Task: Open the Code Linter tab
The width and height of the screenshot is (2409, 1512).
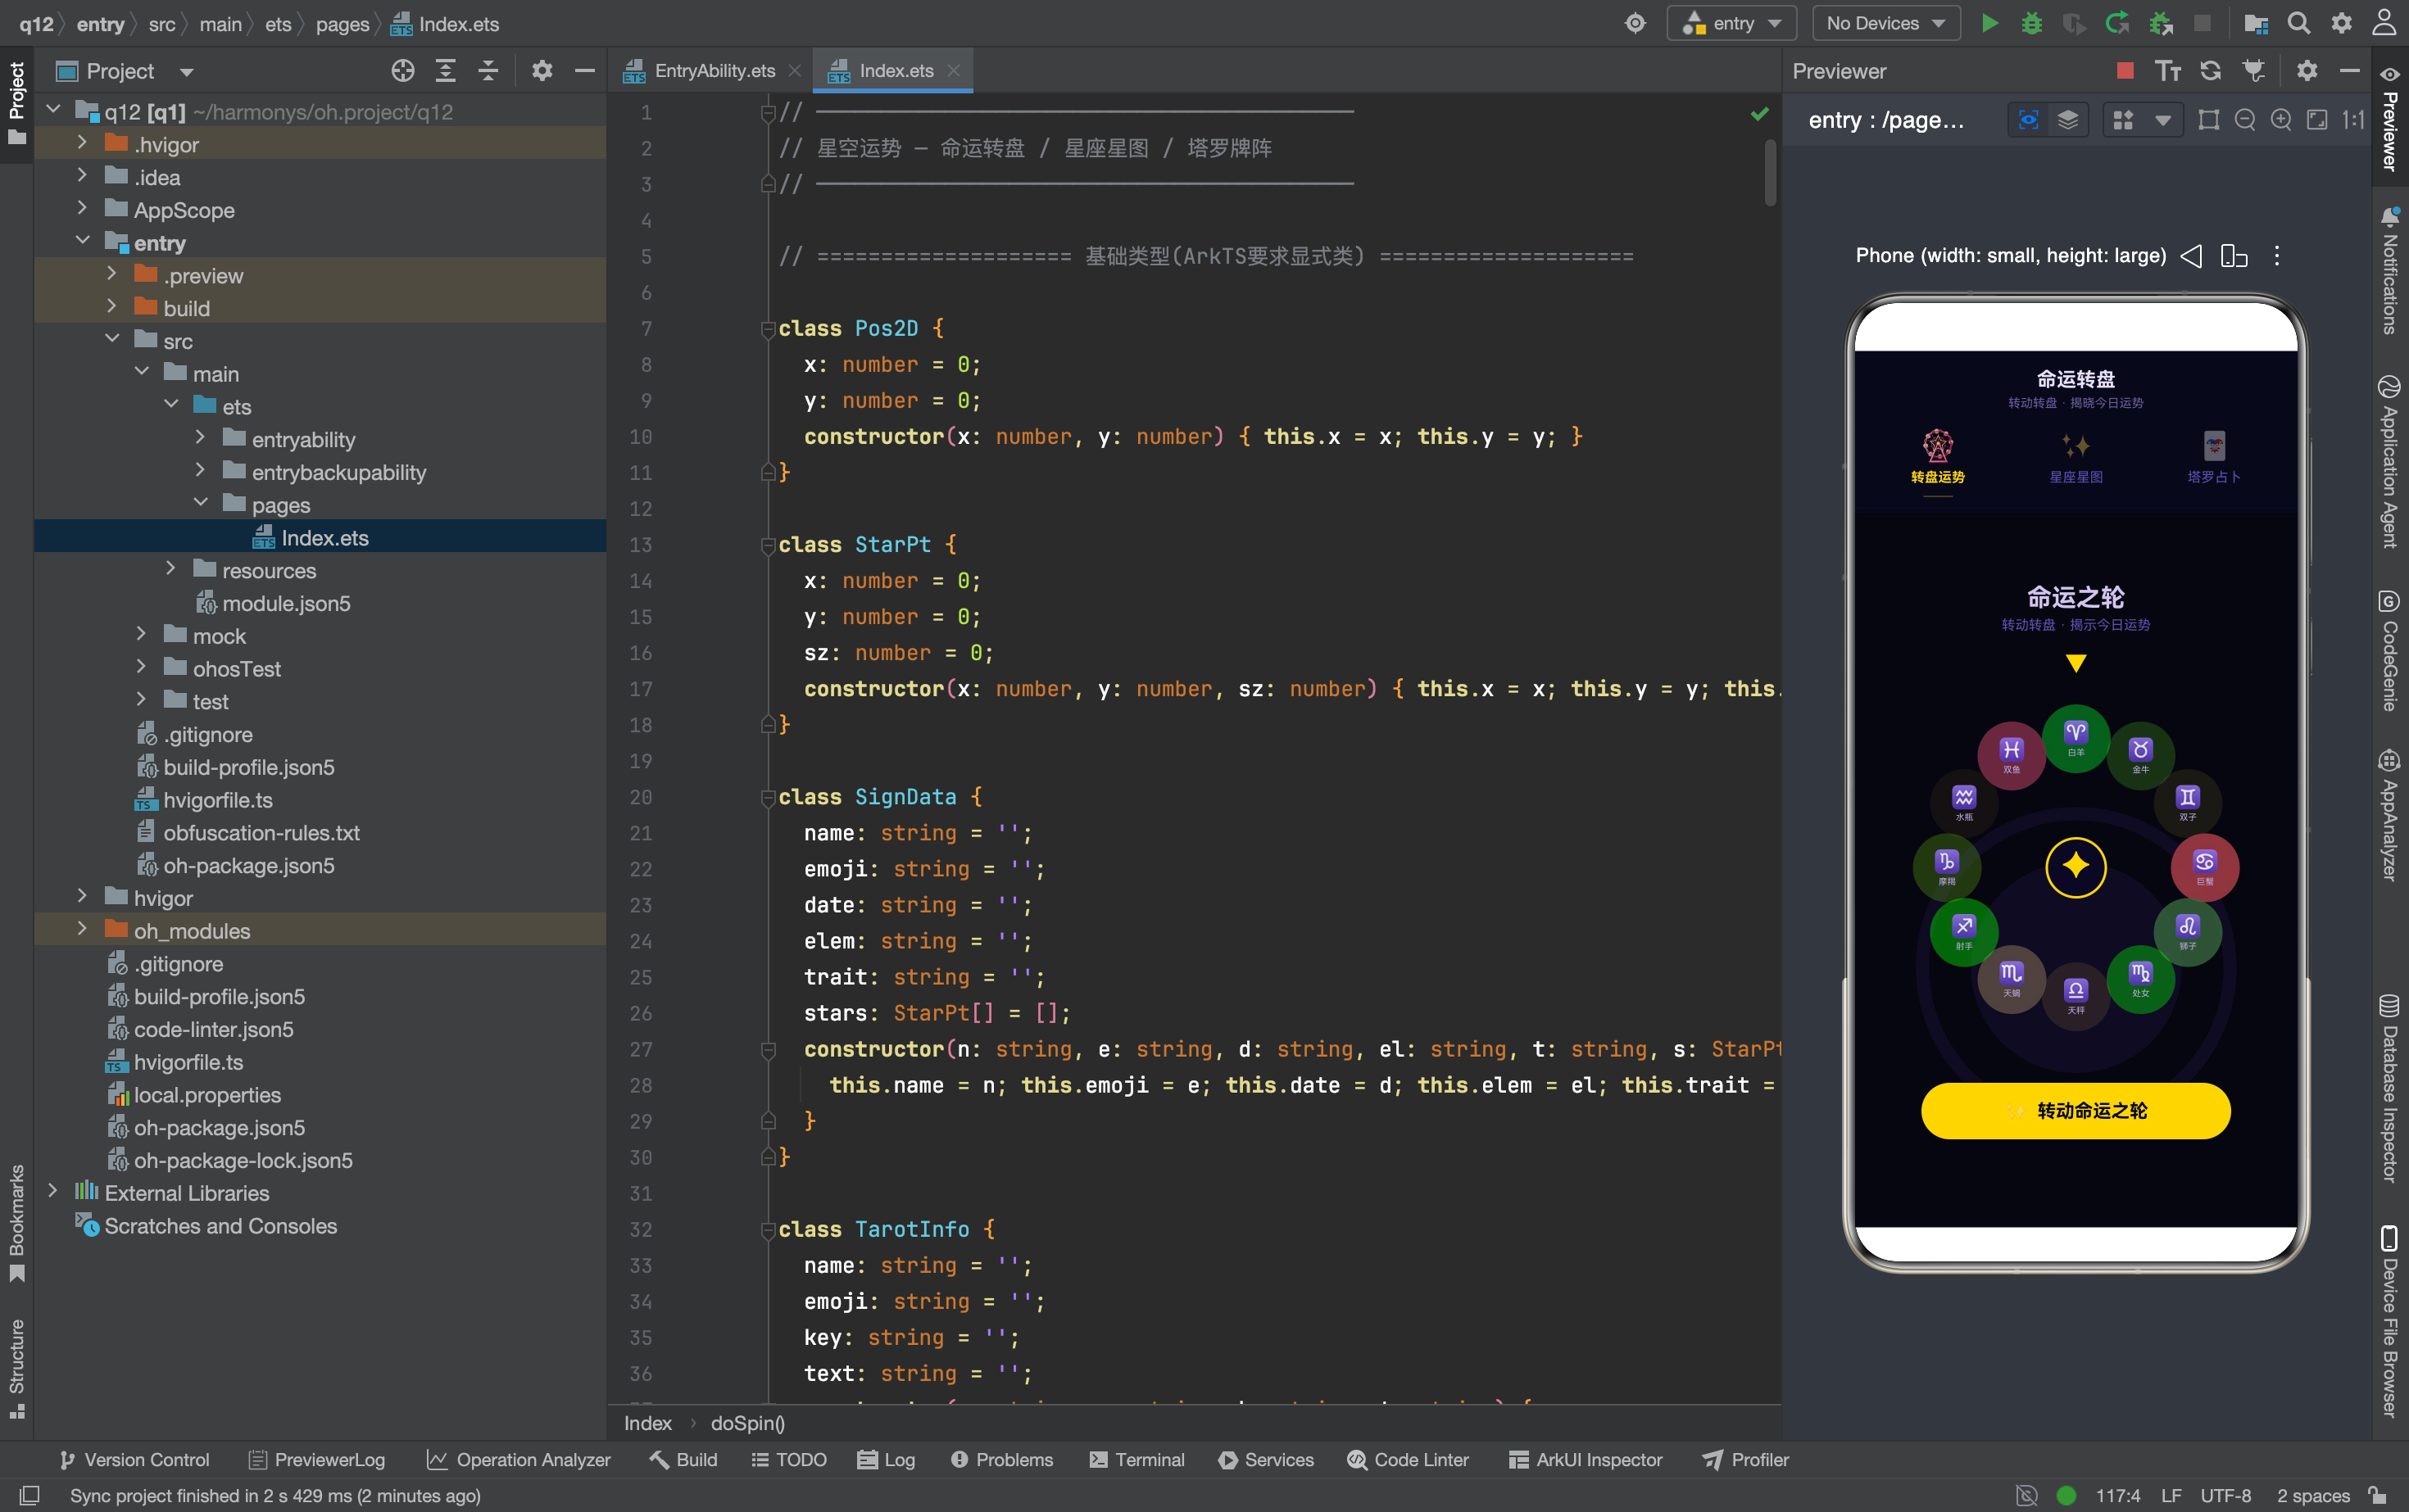Action: pos(1408,1459)
